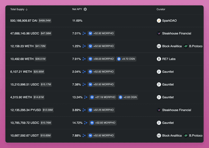Viewport: 209px width, 148px height.
Task: Click B.Protocol logo in 12,158.23 WETH row
Action: click(186, 46)
